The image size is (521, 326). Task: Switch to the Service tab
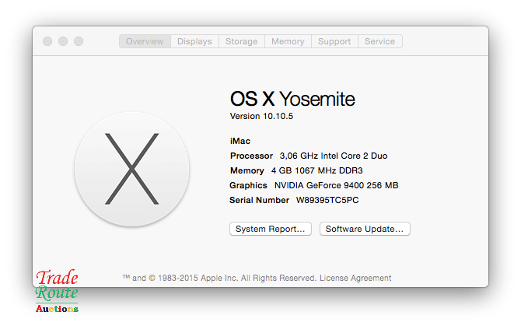379,41
